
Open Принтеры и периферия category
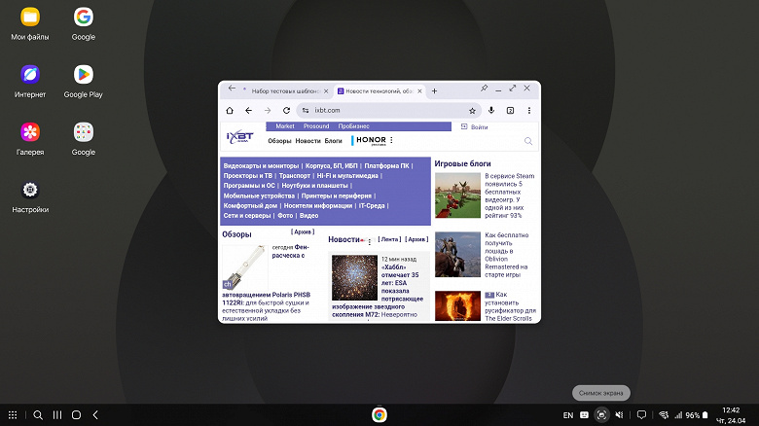pyautogui.click(x=337, y=195)
